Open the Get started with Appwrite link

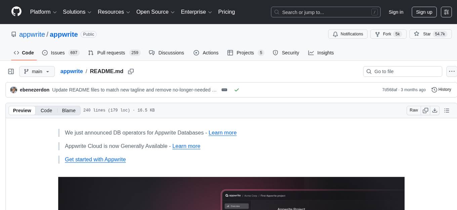click(95, 159)
